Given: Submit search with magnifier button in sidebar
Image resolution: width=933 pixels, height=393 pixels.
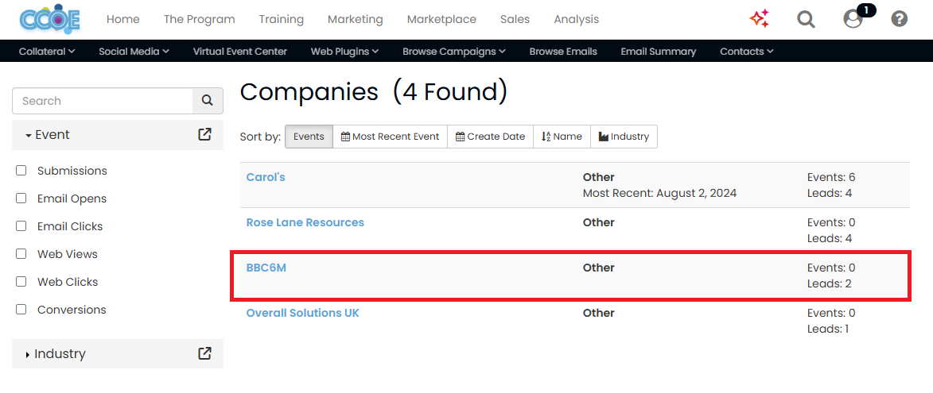Looking at the screenshot, I should pyautogui.click(x=207, y=101).
